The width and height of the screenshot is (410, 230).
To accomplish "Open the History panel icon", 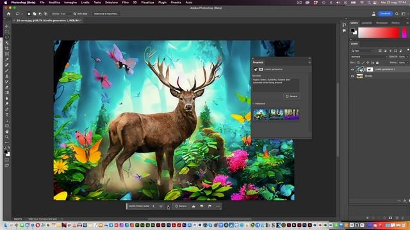I will [x=344, y=24].
